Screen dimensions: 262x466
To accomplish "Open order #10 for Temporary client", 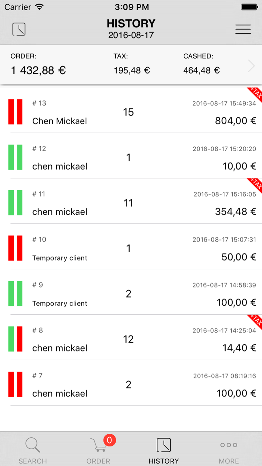I will coord(131,248).
